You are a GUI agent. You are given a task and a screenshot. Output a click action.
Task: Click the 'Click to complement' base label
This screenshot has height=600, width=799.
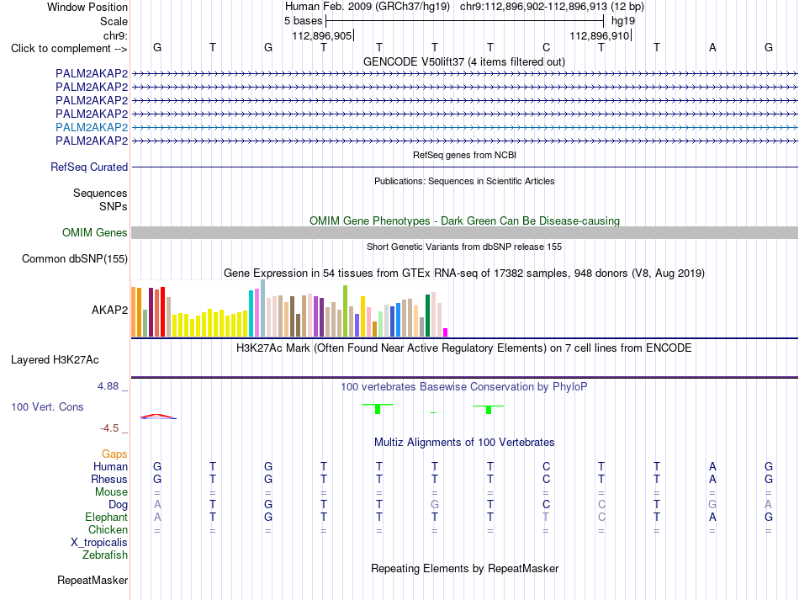[69, 49]
